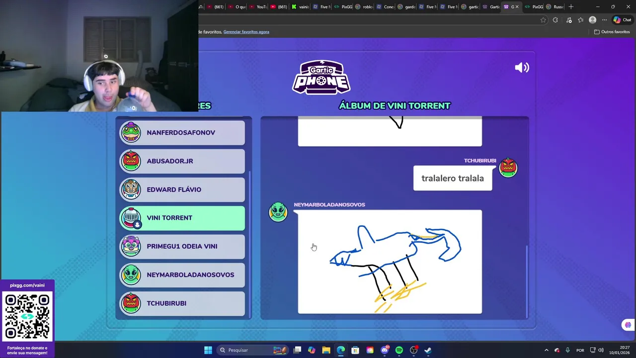Open the network icon in system tray
The image size is (636, 358).
click(593, 350)
